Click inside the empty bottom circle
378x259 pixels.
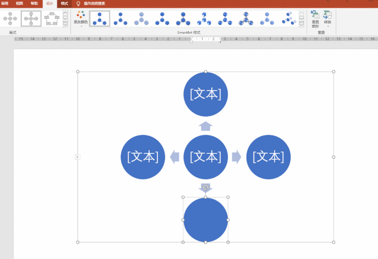(x=206, y=220)
